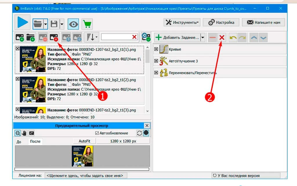Click the Напишите нам button
Screen dimensions: 297x186
[x=263, y=23]
